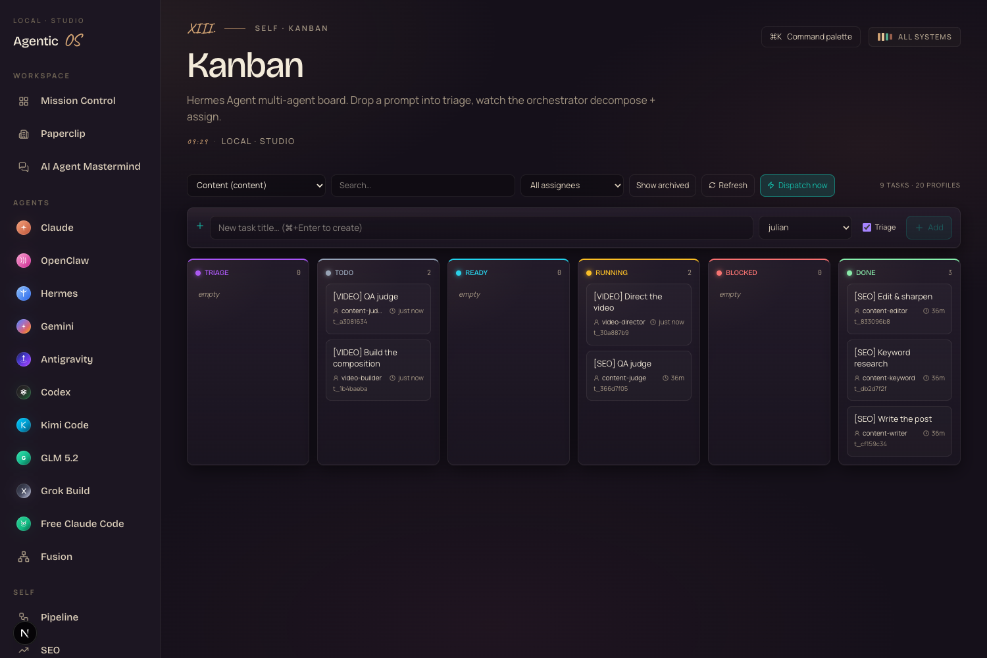Select the GLM 5.2 avatar icon
This screenshot has width=987, height=658.
[x=24, y=458]
